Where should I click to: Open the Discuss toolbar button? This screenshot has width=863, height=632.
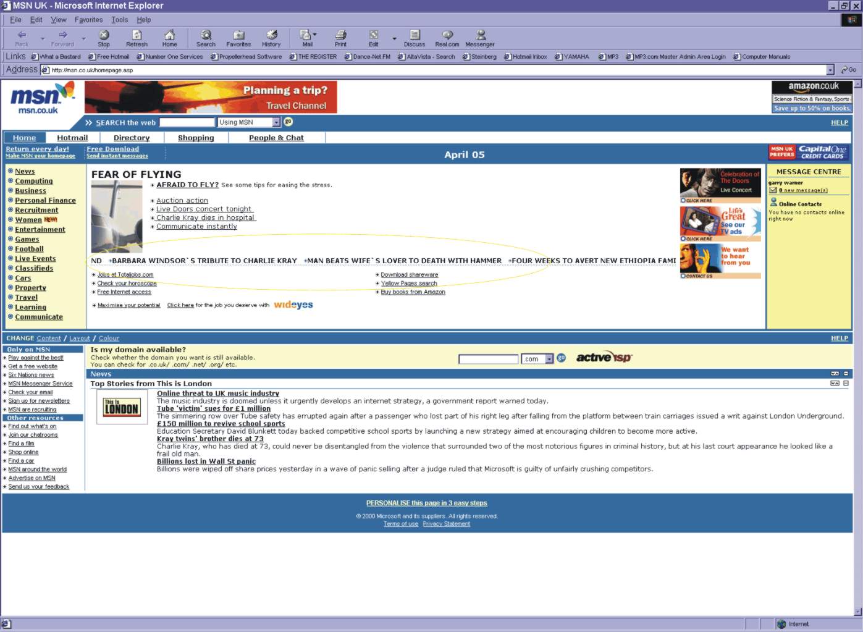415,38
